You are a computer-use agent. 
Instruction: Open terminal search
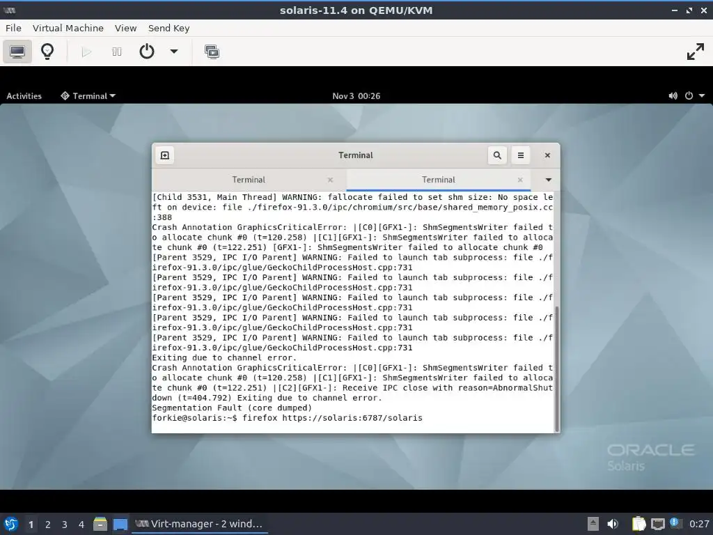(x=497, y=155)
